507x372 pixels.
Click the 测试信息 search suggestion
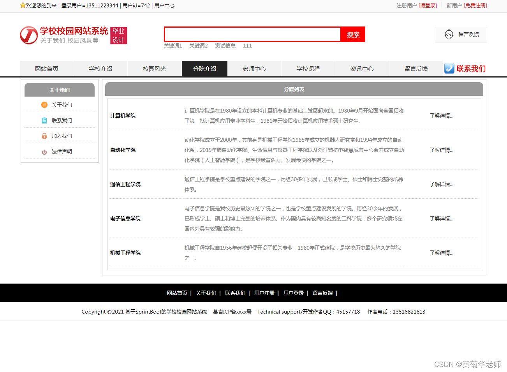click(x=225, y=46)
